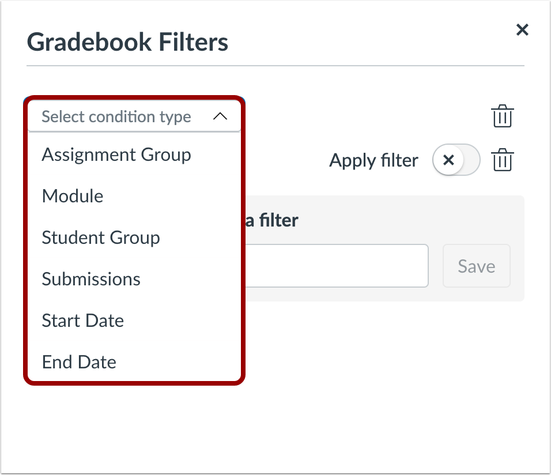Click the "a filter" heading in the gray panel

272,220
